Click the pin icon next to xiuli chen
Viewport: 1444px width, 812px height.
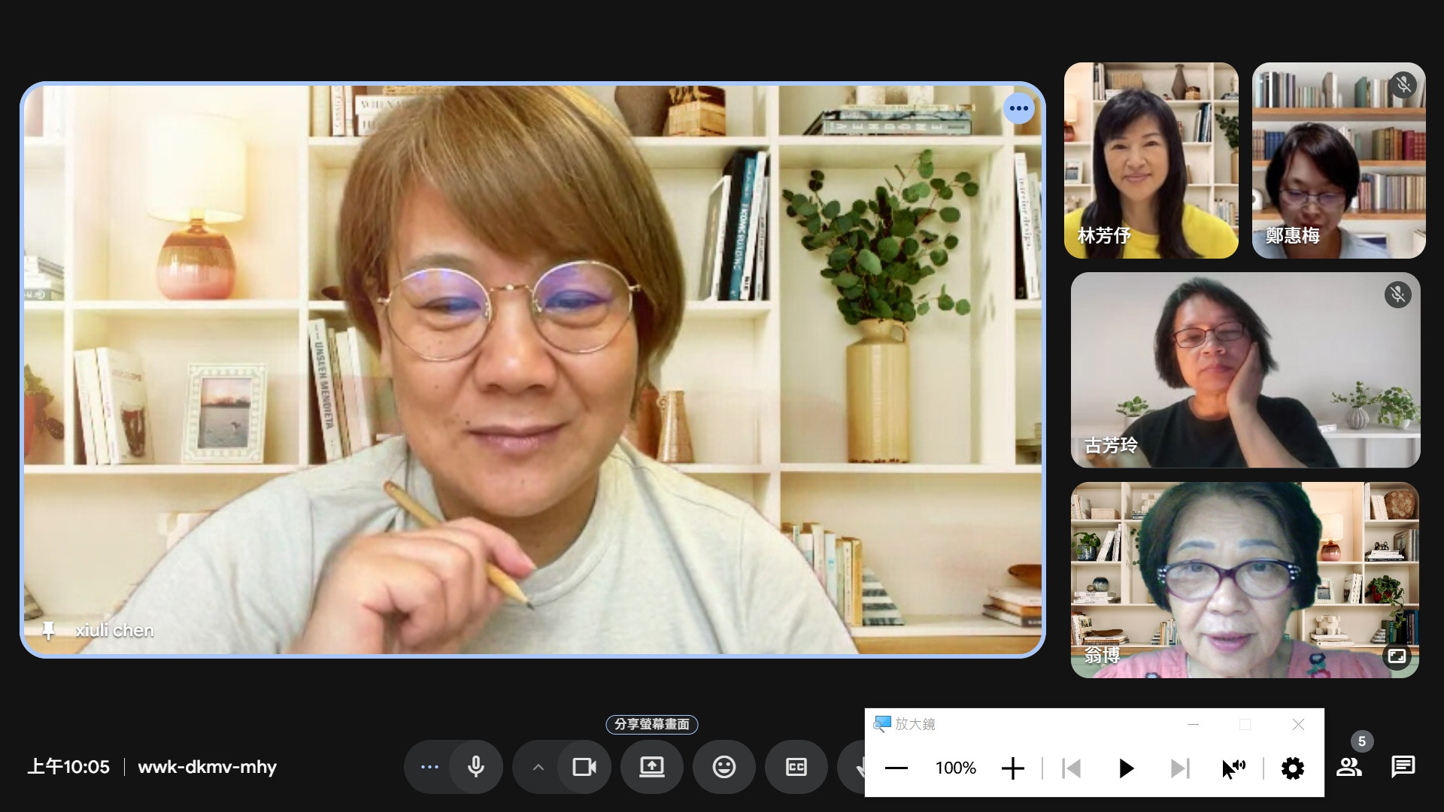coord(48,630)
